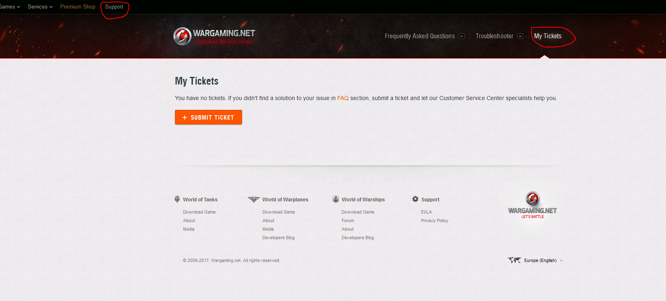The height and width of the screenshot is (301, 666).
Task: Click the copyright Wargaming.net notice text
Action: (x=231, y=260)
